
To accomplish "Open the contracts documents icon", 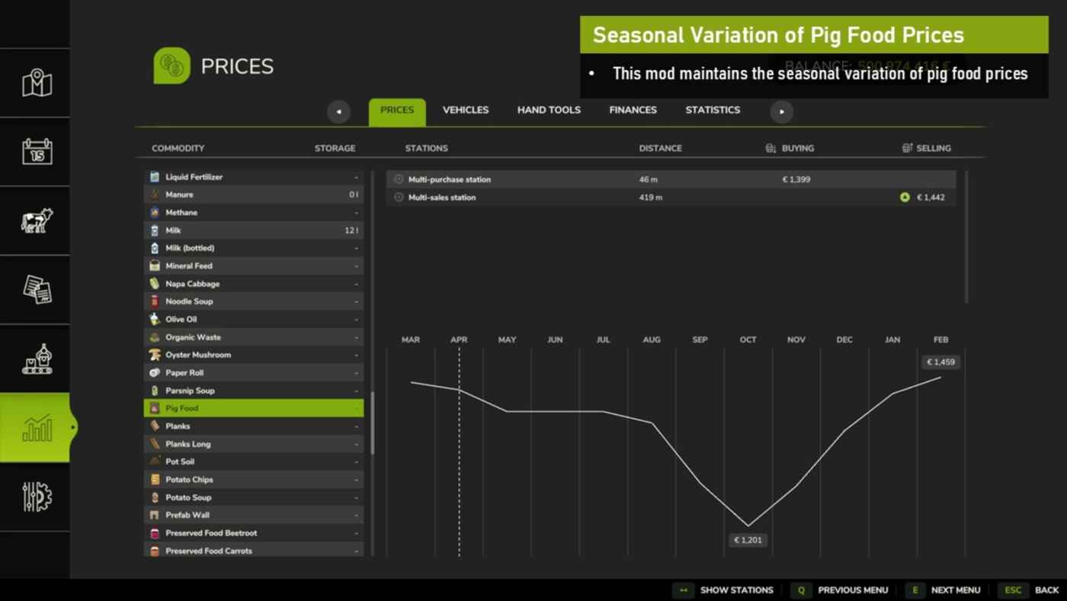I will [36, 290].
